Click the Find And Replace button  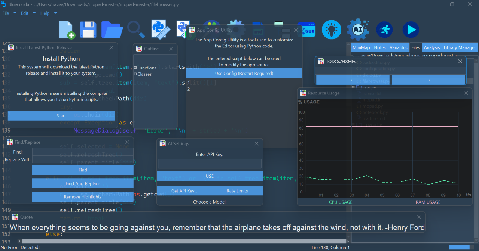tap(83, 183)
